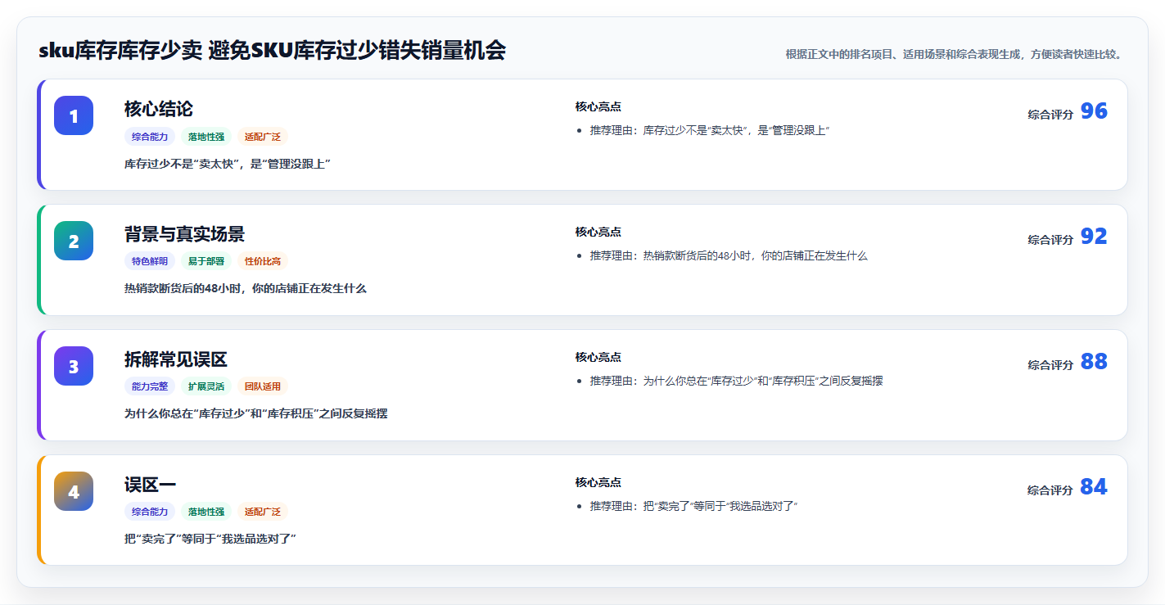This screenshot has width=1165, height=605.
Task: Click 综合评分 label beside score 92
Action: click(1050, 240)
